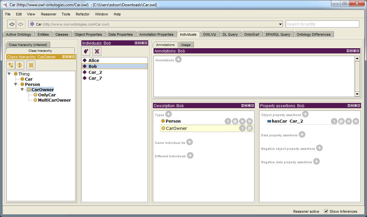Viewport: 367px width, 217px height.
Task: Select the OnlyCar class
Action: 47,95
